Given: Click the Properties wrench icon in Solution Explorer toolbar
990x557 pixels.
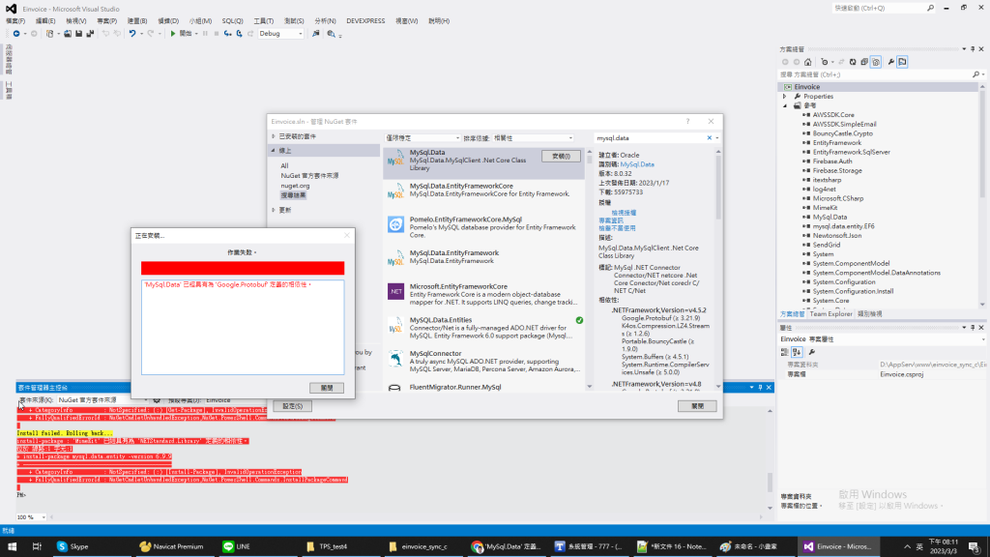Looking at the screenshot, I should (x=890, y=62).
